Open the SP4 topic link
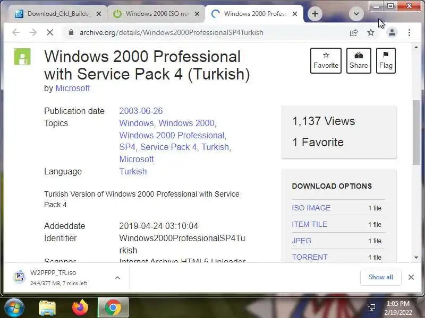425x318 pixels. click(127, 147)
